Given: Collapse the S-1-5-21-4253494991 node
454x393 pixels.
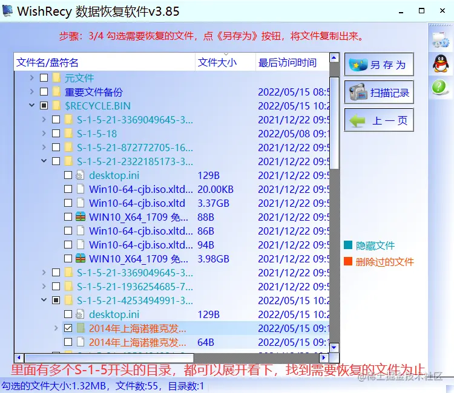Looking at the screenshot, I should (x=44, y=300).
